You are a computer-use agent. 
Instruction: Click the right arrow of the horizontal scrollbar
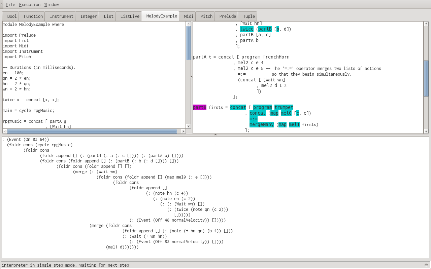(183, 131)
